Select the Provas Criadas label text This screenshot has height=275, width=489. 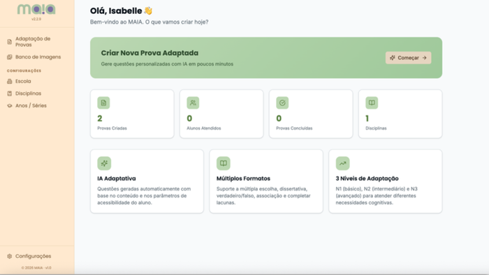pos(112,128)
